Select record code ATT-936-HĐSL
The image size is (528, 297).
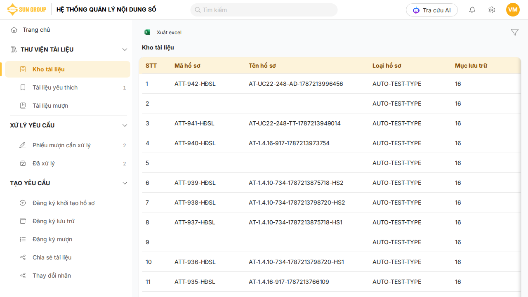195,262
